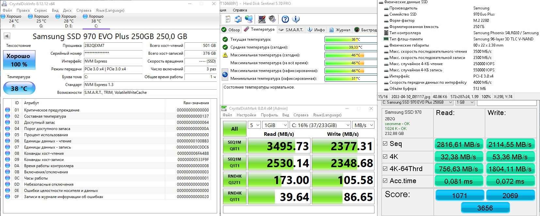
Task: Switch to the Обзор tab
Action: (231, 30)
